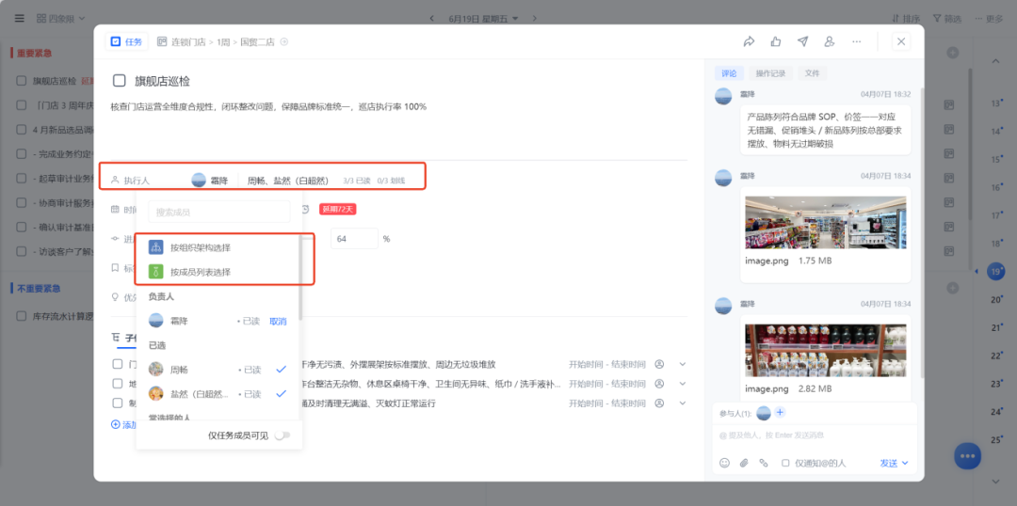The width and height of the screenshot is (1017, 506).
Task: Click the organization structure icon
Action: [155, 247]
